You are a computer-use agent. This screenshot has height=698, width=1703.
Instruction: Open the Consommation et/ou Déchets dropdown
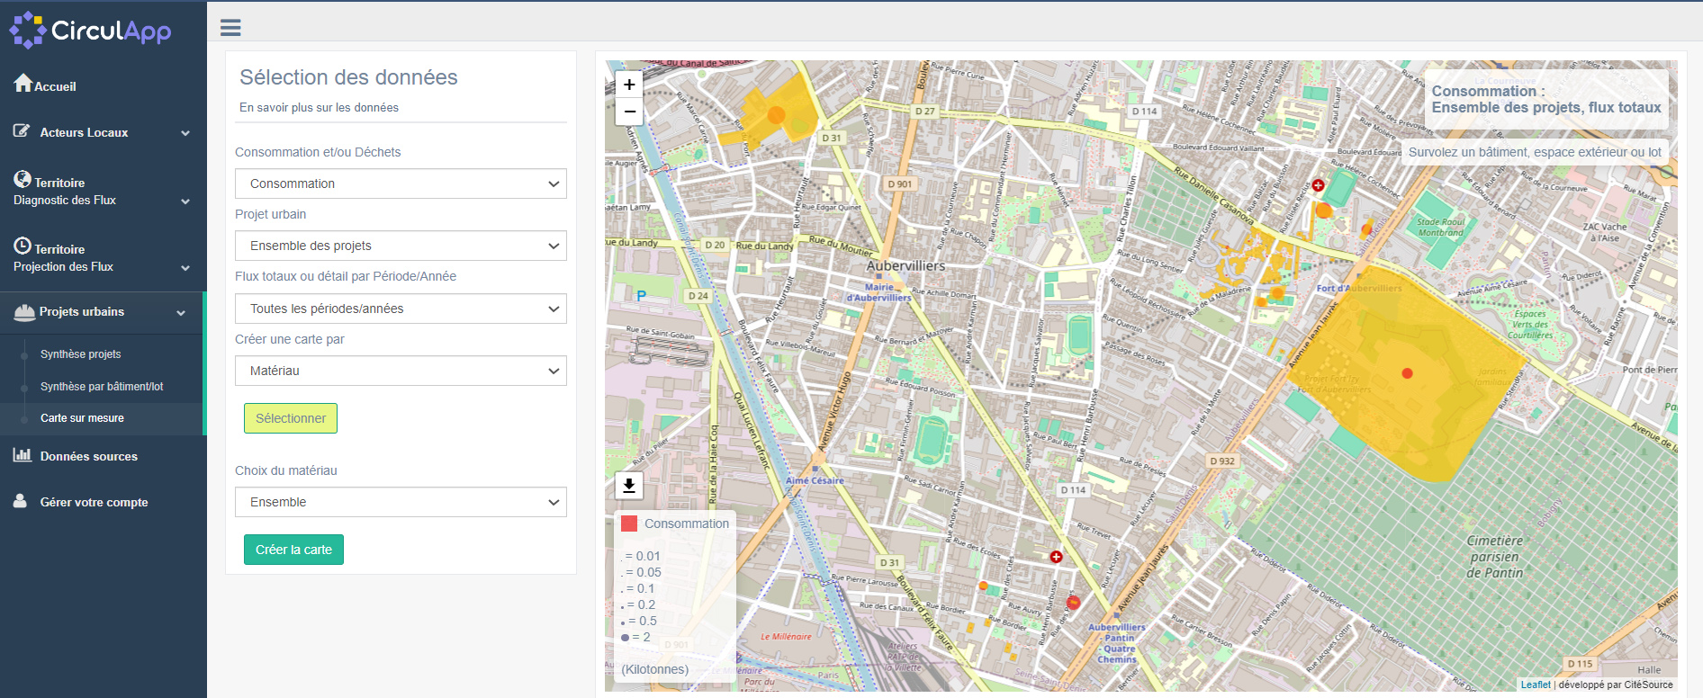click(401, 183)
